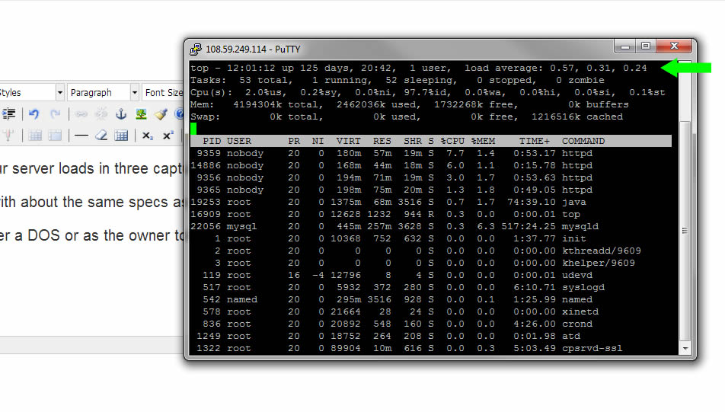The height and width of the screenshot is (412, 725).
Task: Click the khelper/9609 process
Action: click(599, 263)
